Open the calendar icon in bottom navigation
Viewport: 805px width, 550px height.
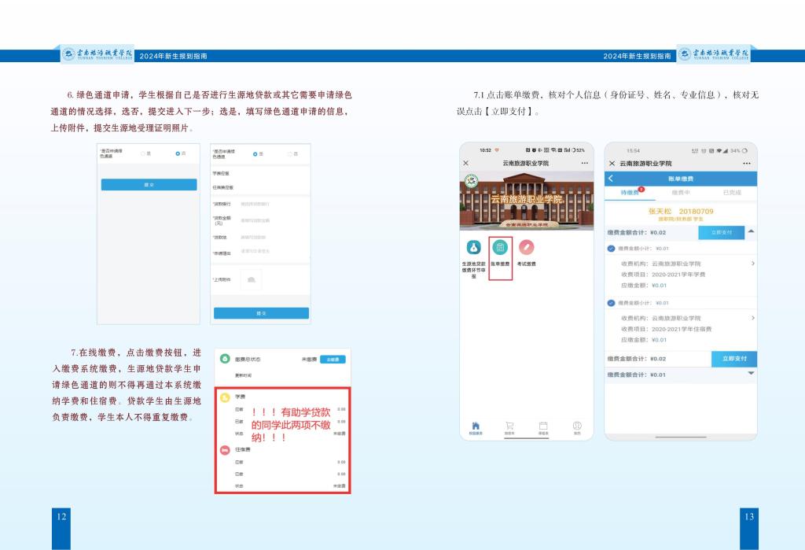(542, 426)
